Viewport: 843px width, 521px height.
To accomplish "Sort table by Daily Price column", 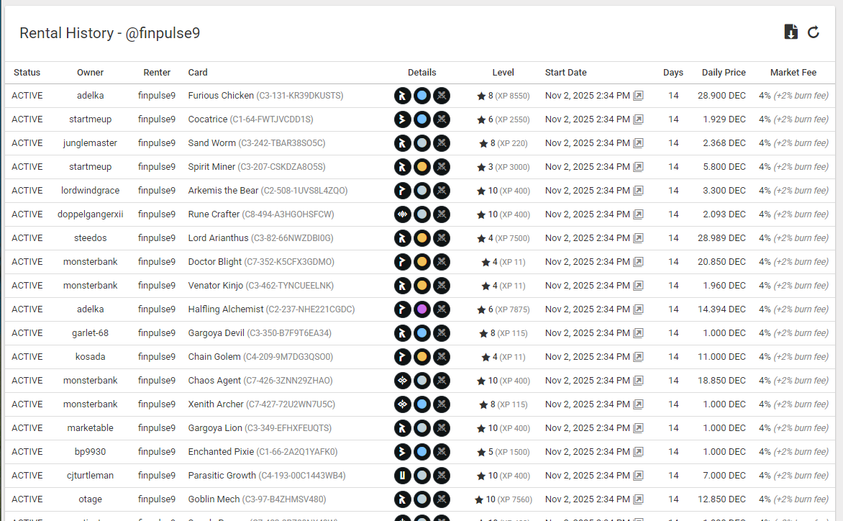I will (724, 73).
